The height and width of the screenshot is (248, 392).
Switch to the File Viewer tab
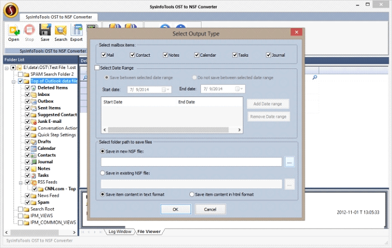click(149, 232)
